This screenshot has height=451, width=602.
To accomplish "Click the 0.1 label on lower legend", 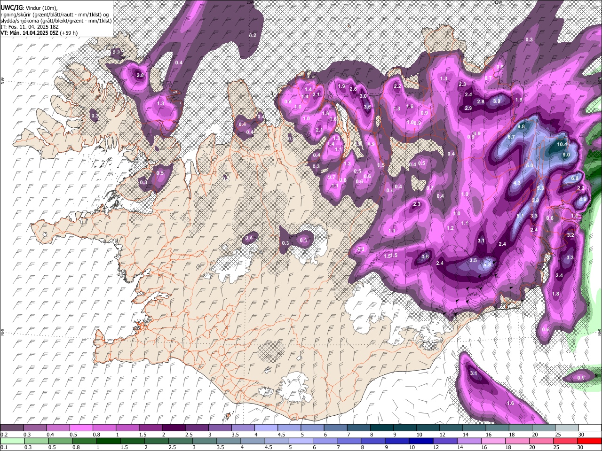I will [4, 447].
